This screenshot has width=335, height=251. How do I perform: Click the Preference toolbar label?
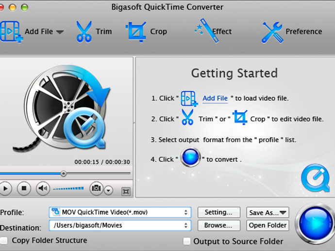[x=303, y=31]
